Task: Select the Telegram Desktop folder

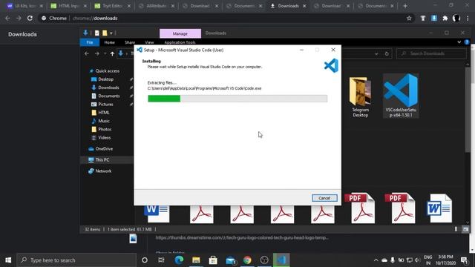Action: pyautogui.click(x=360, y=97)
